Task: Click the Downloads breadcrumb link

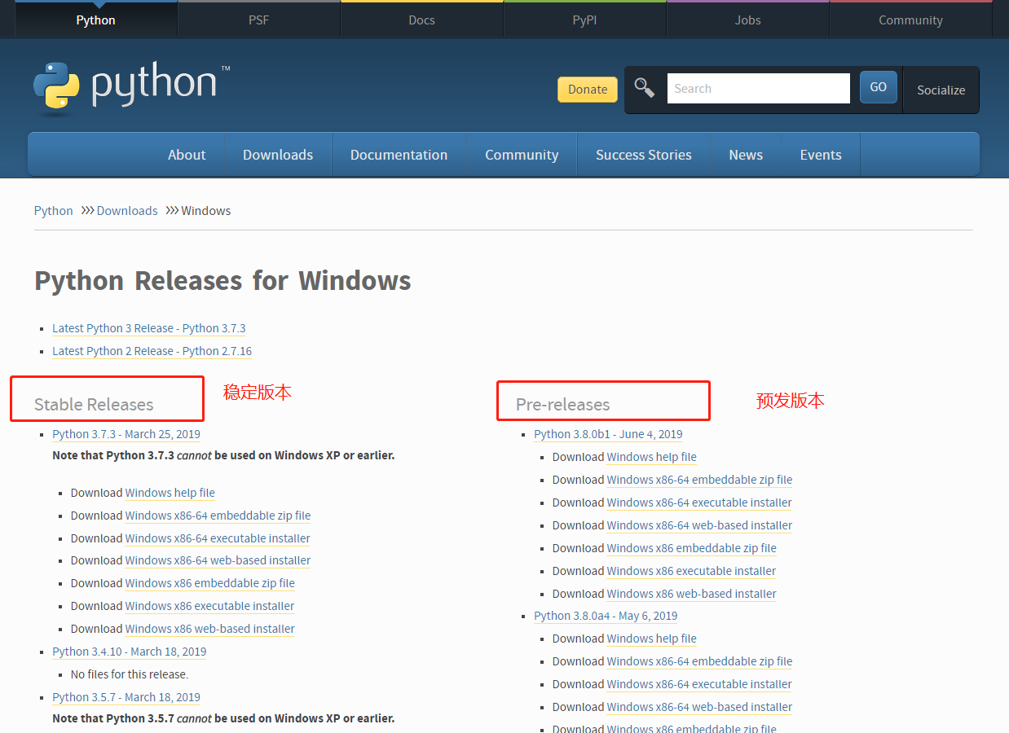Action: tap(127, 210)
